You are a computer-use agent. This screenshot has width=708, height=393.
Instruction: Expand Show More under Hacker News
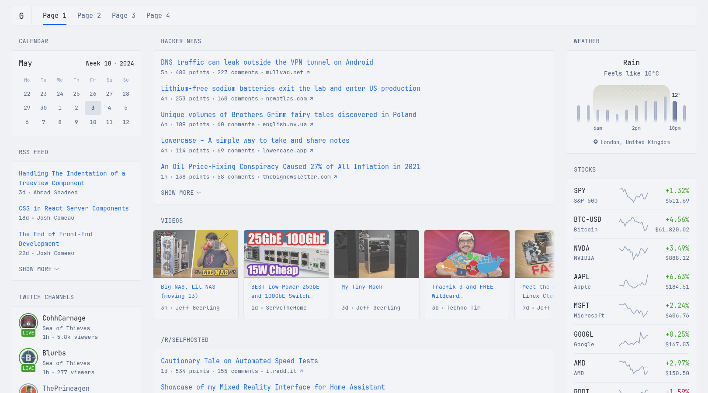(180, 193)
